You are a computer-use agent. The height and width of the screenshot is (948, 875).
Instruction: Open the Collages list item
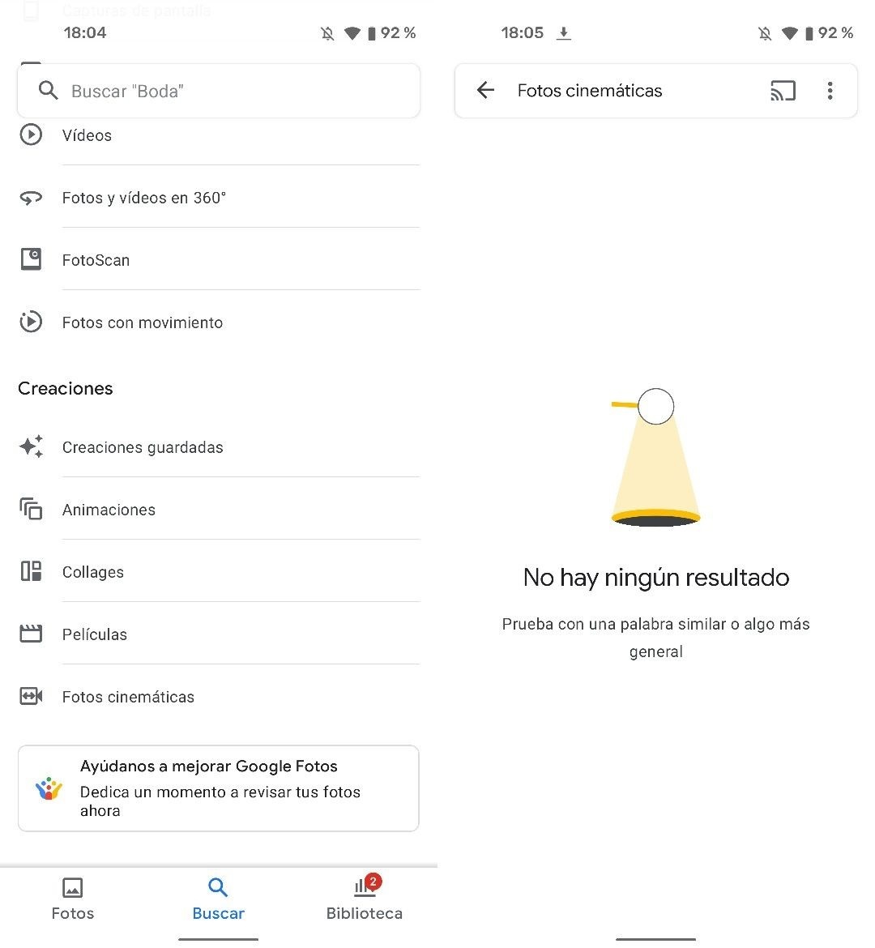pos(219,571)
